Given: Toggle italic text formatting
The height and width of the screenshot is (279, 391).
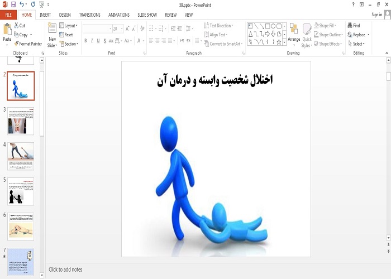Looking at the screenshot, I should pyautogui.click(x=92, y=41).
